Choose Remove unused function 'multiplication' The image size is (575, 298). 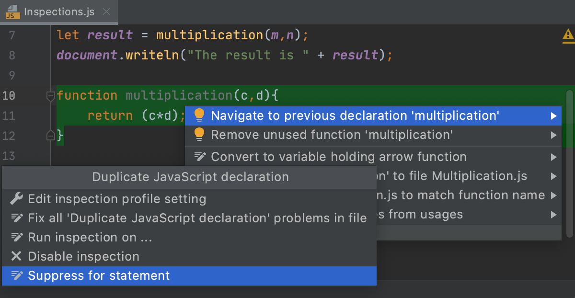332,135
